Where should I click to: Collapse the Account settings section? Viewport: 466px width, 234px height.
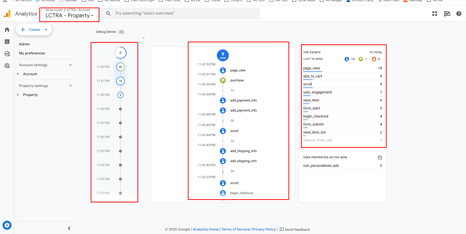pos(70,65)
